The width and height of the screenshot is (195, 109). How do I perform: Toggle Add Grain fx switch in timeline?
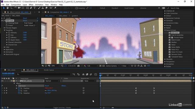(2, 86)
